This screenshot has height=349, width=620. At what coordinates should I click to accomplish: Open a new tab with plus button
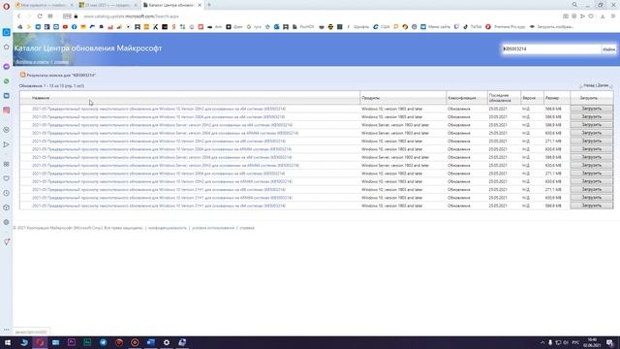click(209, 5)
